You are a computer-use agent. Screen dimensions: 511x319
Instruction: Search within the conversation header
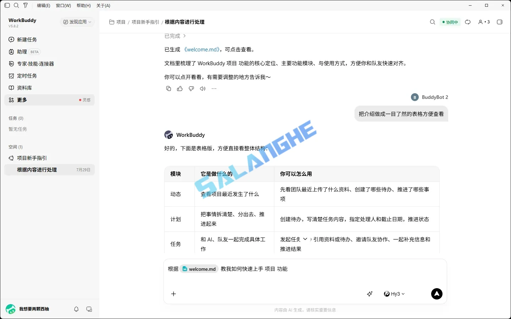pyautogui.click(x=432, y=22)
